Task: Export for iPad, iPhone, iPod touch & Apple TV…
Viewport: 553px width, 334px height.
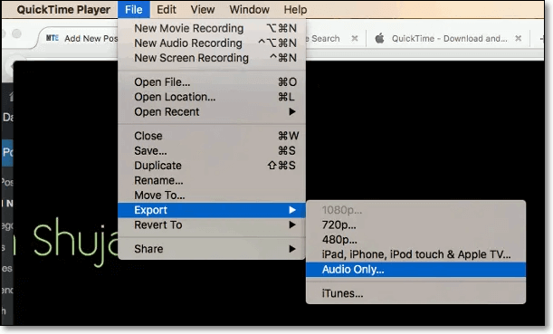Action: [415, 254]
